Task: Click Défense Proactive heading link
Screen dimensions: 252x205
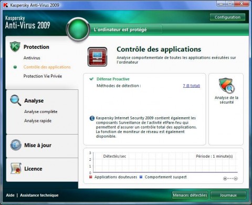Action: (113, 79)
